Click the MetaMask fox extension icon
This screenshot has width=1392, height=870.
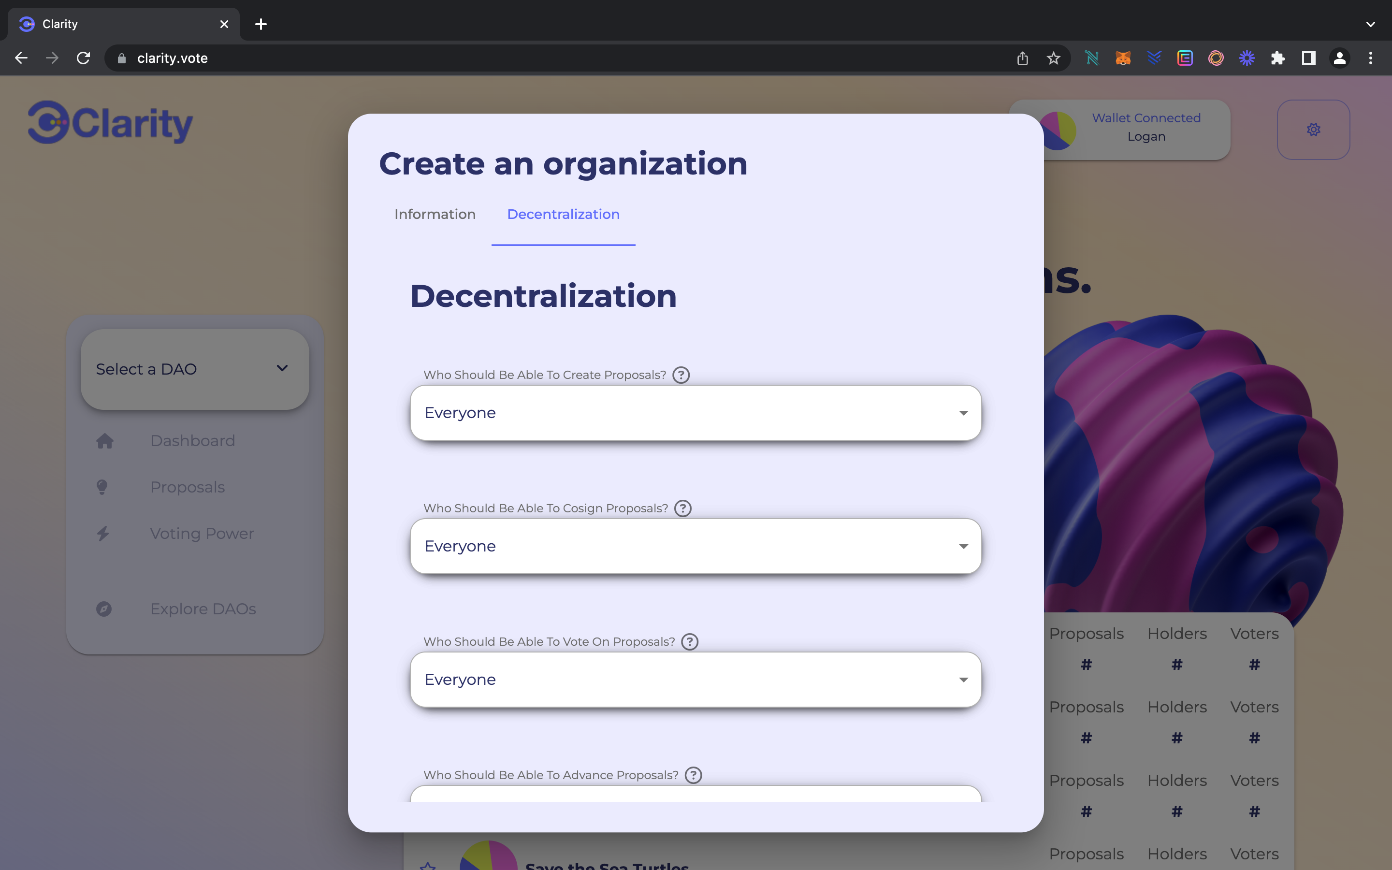1123,58
